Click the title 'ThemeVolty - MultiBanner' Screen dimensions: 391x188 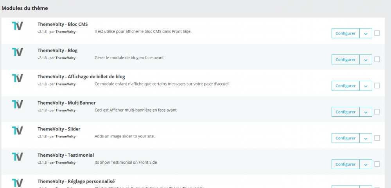pos(66,103)
